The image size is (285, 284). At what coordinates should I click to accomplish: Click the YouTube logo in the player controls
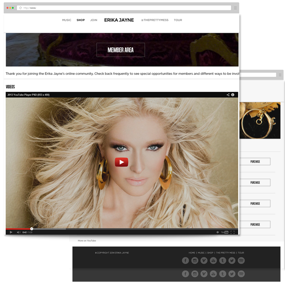tap(224, 232)
